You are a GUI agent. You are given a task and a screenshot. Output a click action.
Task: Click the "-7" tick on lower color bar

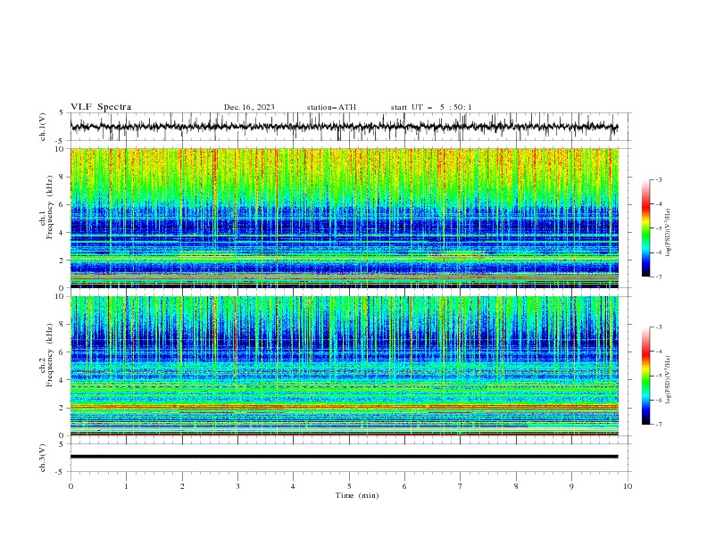(x=658, y=424)
